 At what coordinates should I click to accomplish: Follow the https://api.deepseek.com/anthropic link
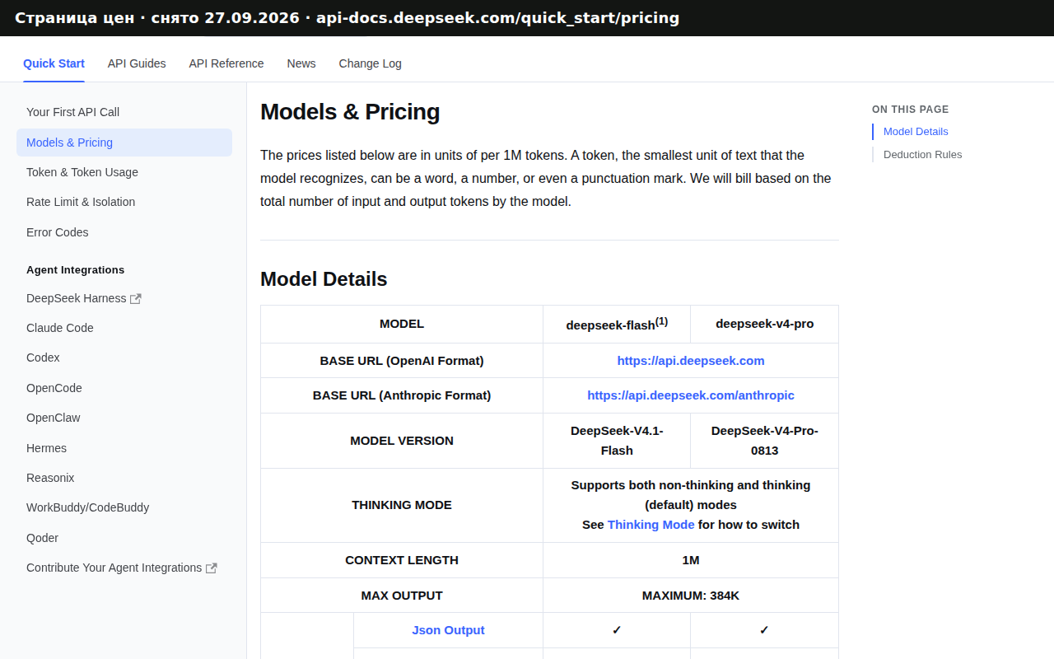[691, 395]
